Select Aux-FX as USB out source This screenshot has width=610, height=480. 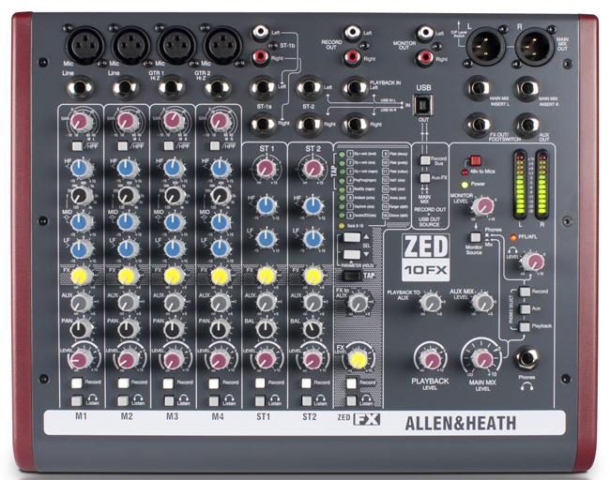point(423,177)
